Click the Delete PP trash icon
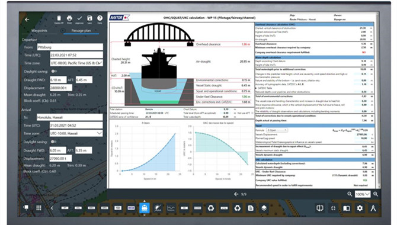This screenshot has width=397, height=225. tap(59, 18)
